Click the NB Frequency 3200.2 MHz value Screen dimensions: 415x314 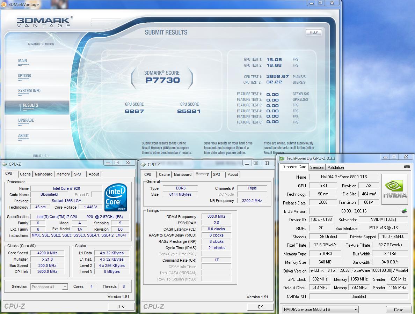[x=252, y=201]
